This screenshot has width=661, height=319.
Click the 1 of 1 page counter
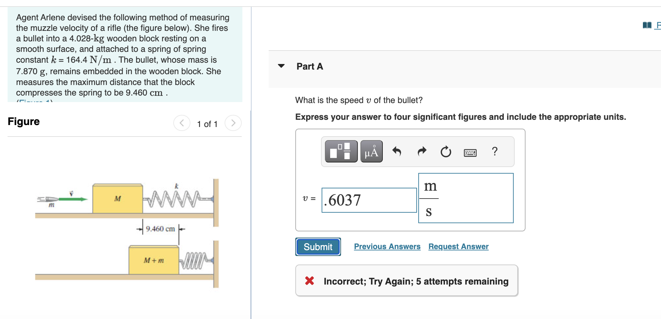207,124
